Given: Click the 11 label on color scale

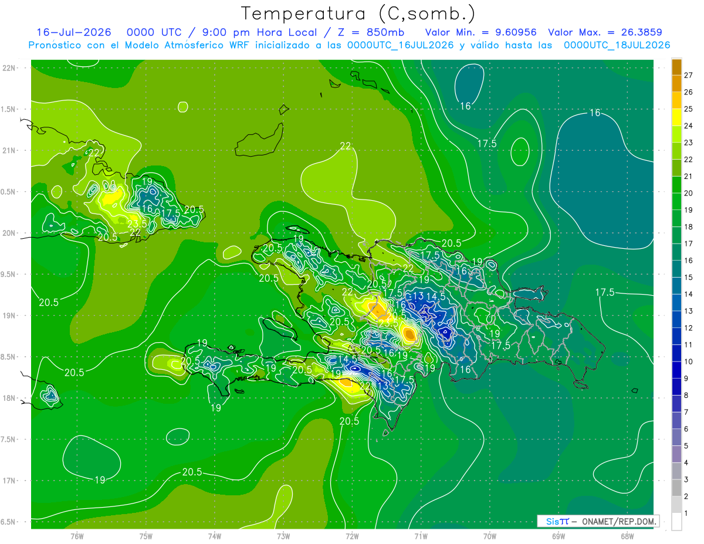Looking at the screenshot, I should 689,344.
